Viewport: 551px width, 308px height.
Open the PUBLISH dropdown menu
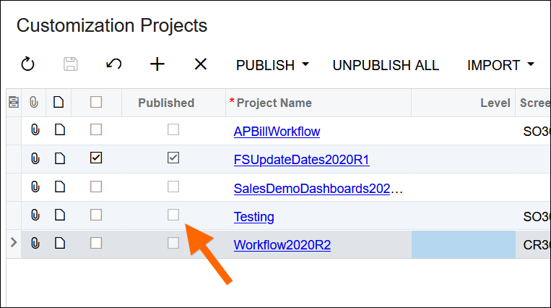click(x=272, y=65)
